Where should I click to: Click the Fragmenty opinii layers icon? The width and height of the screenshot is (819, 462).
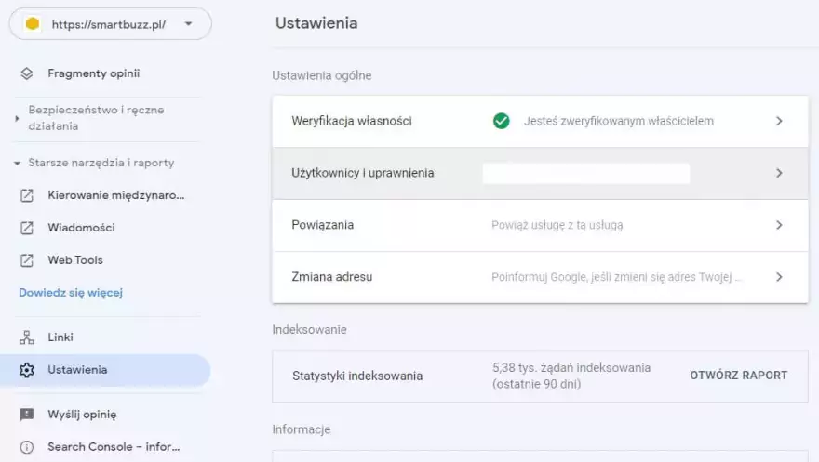pyautogui.click(x=27, y=73)
